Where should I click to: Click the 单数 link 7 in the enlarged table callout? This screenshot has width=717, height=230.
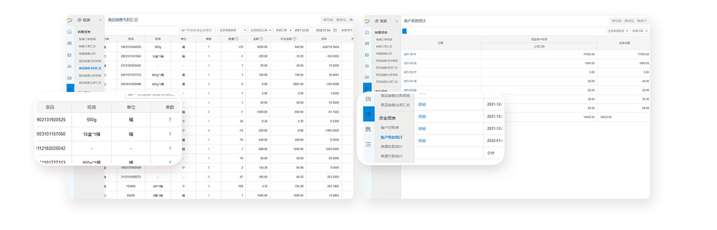pyautogui.click(x=170, y=120)
